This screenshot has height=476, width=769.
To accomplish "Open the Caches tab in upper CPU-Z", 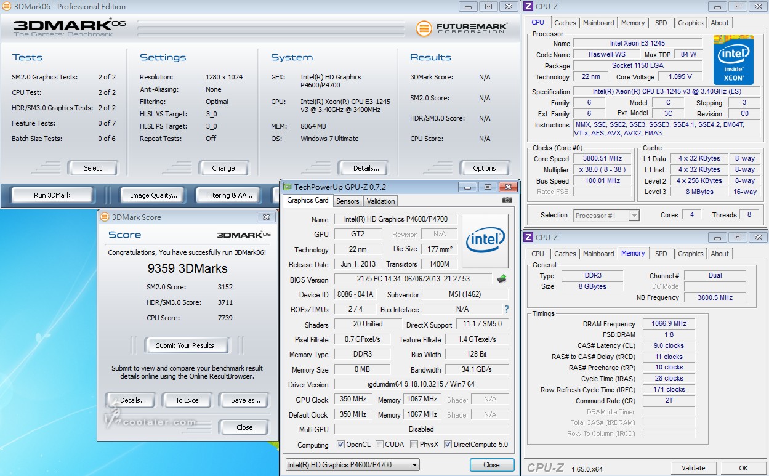I will point(565,23).
